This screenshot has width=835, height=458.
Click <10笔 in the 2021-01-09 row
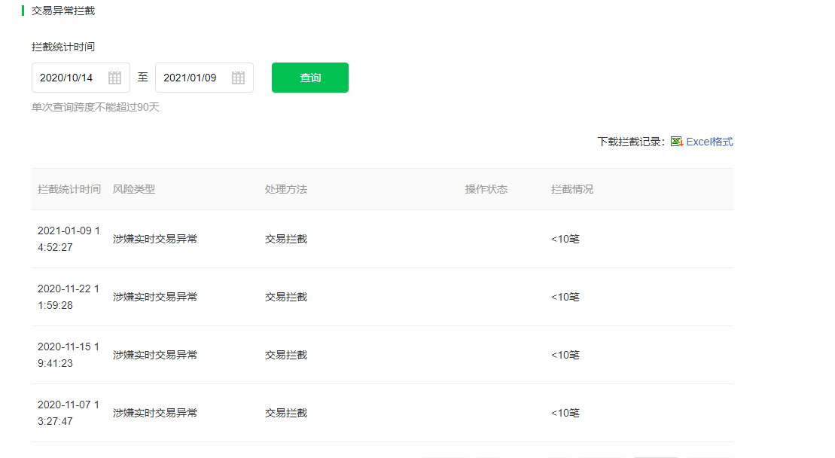pyautogui.click(x=565, y=239)
